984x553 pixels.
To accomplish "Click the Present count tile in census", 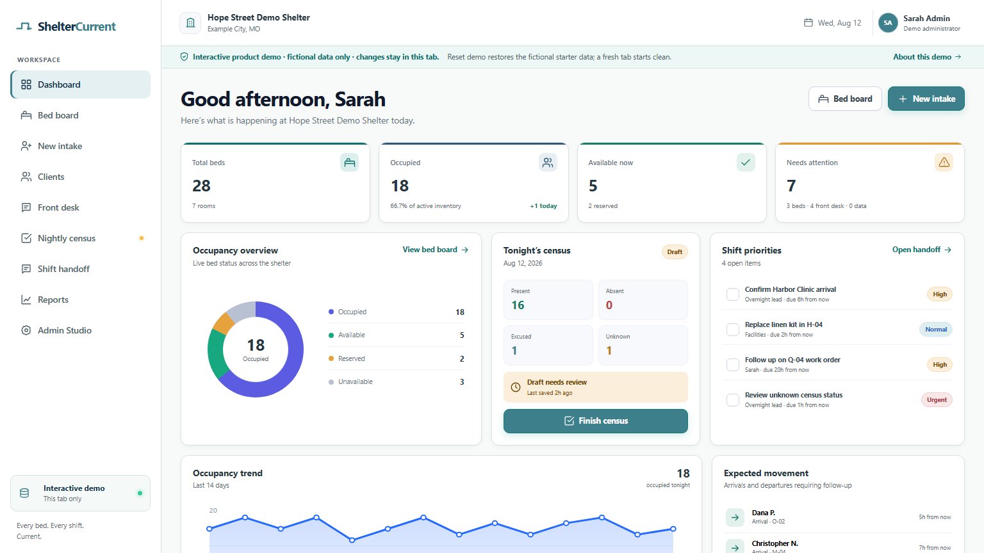I will click(x=548, y=300).
